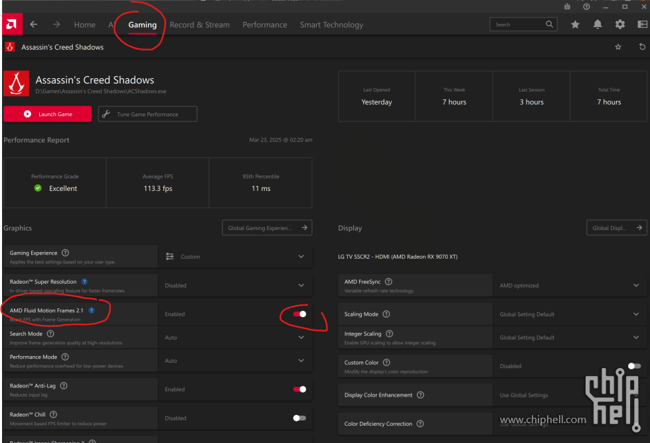
Task: Enable the Radeon Chill toggle
Action: point(299,418)
